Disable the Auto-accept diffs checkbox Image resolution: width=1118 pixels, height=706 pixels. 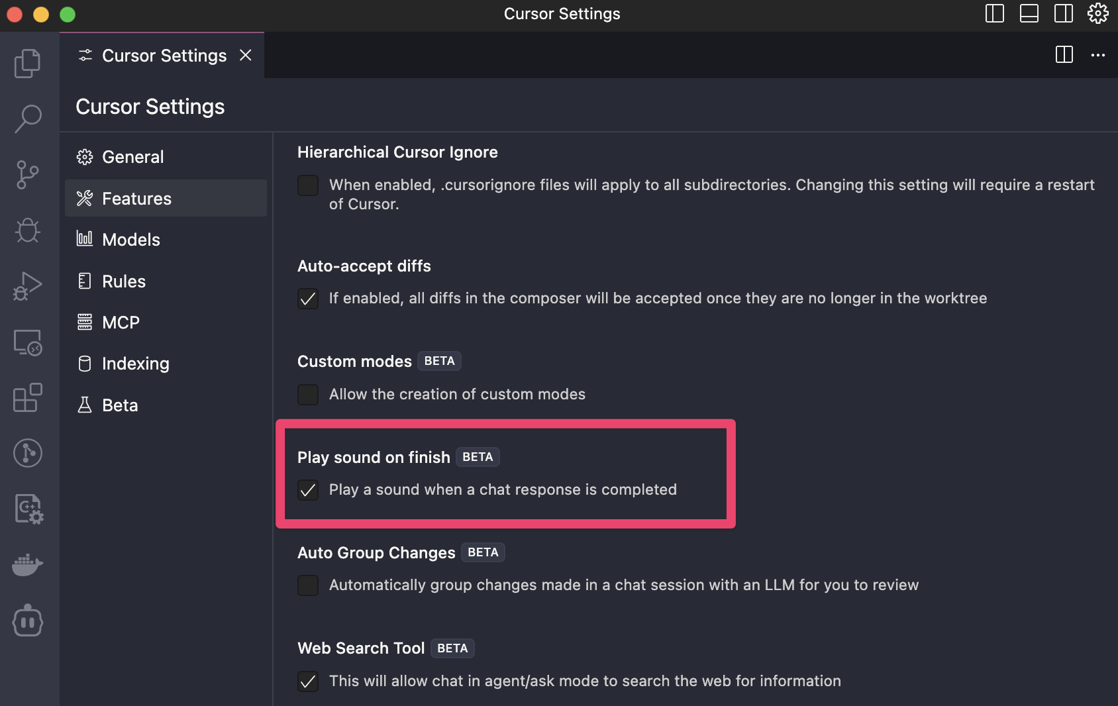pos(308,299)
